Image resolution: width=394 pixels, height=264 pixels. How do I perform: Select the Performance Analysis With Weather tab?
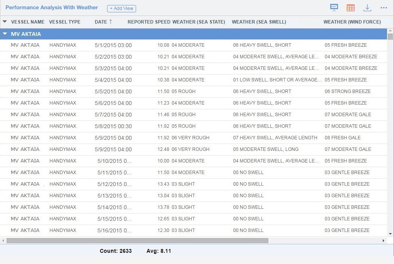pos(52,7)
